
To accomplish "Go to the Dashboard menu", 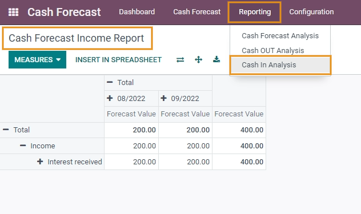I will [x=137, y=12].
